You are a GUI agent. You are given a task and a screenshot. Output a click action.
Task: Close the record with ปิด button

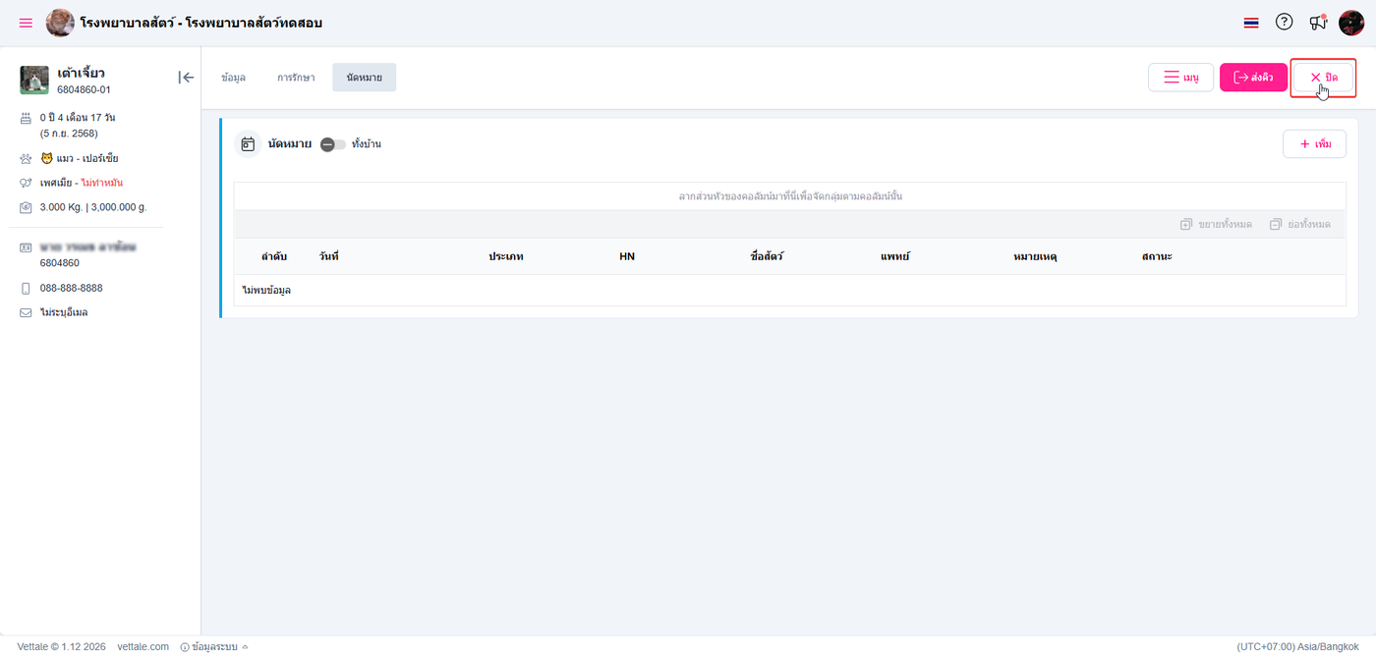click(1323, 78)
